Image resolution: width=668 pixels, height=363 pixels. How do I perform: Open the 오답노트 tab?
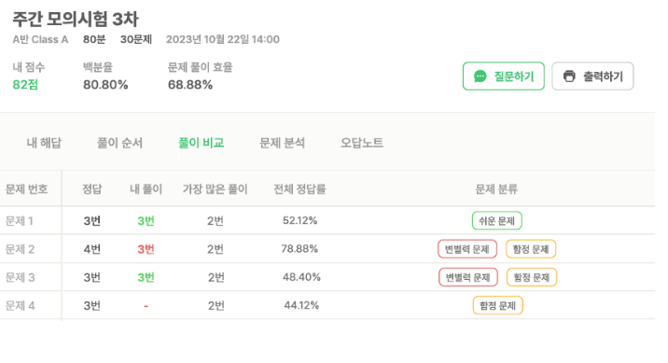(x=362, y=143)
